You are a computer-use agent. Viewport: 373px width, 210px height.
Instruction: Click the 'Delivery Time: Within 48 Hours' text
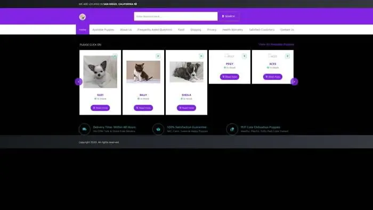tap(115, 127)
